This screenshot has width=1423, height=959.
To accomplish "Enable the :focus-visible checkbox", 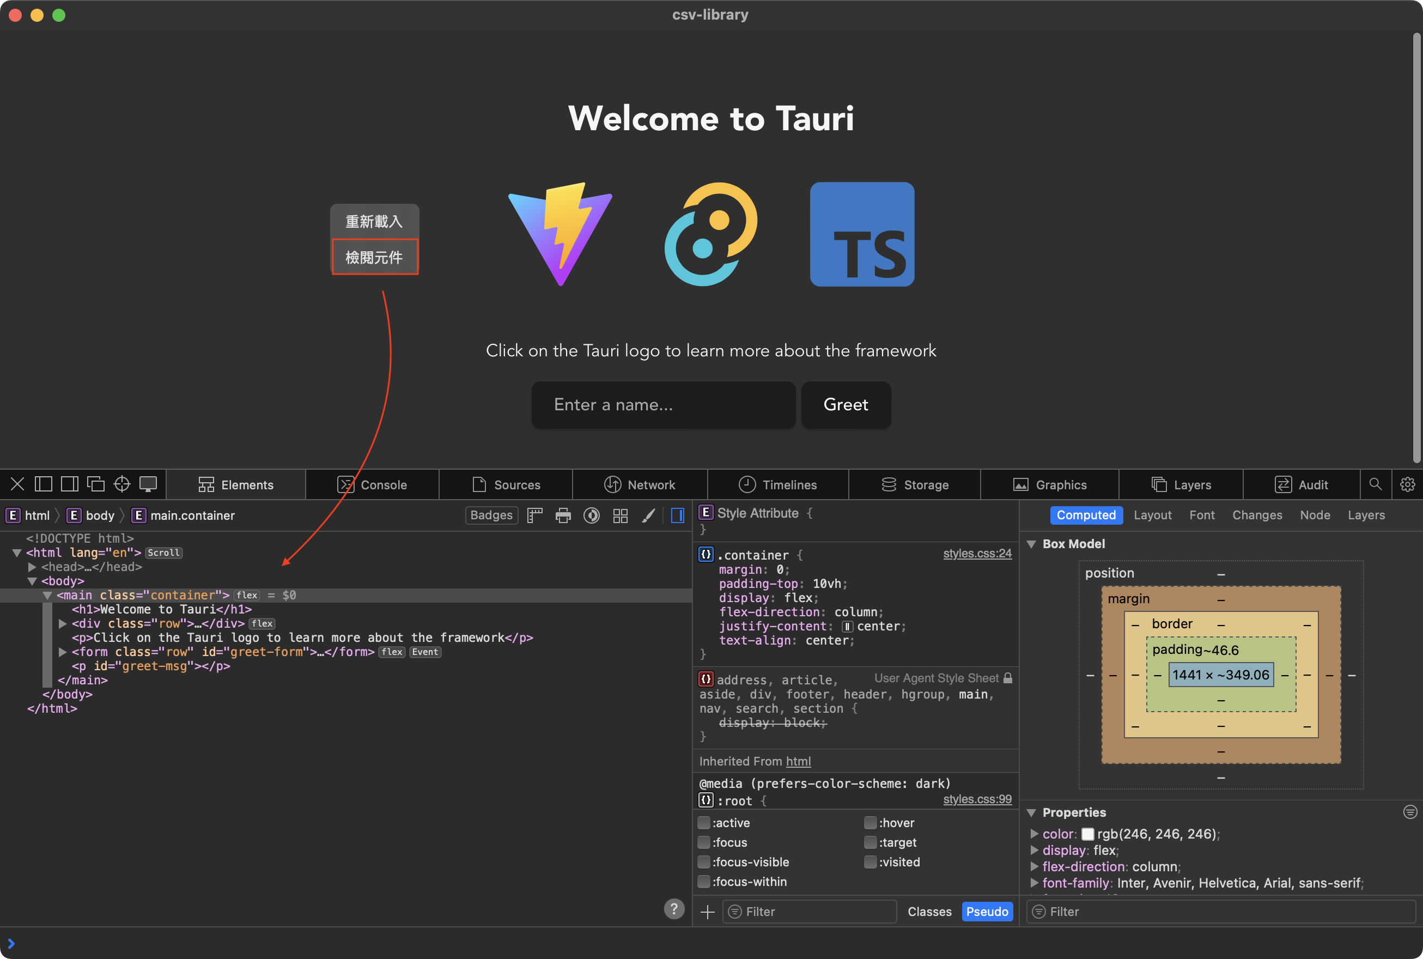I will click(x=704, y=862).
